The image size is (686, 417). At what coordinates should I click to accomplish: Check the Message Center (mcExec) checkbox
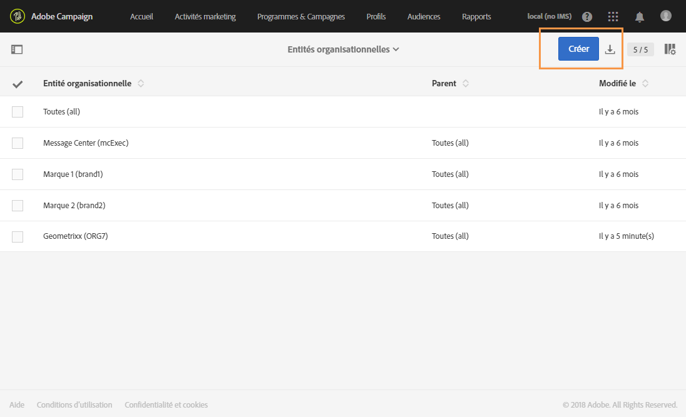[x=18, y=143]
